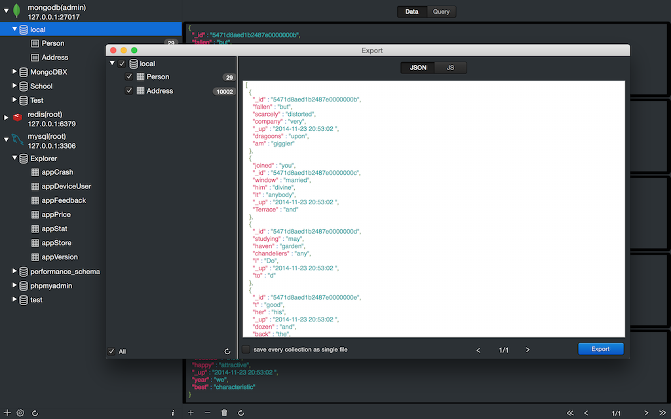The image size is (671, 419).
Task: Go to next page in Export preview
Action: 527,350
